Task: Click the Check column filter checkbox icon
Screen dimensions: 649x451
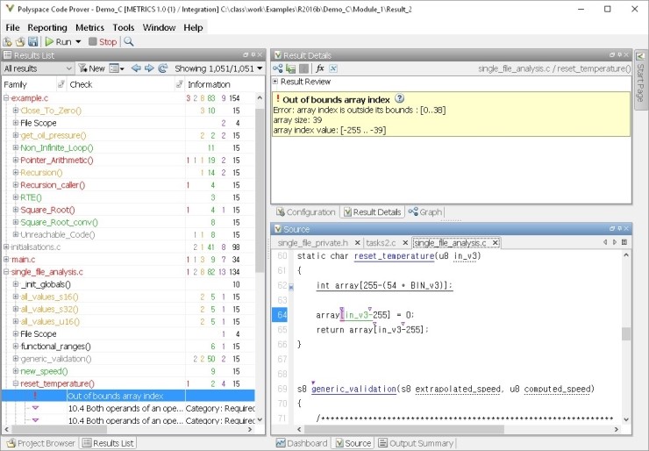Action: pos(179,84)
